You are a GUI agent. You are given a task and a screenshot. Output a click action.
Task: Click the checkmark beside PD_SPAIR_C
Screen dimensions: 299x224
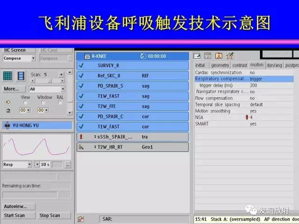pyautogui.click(x=81, y=116)
